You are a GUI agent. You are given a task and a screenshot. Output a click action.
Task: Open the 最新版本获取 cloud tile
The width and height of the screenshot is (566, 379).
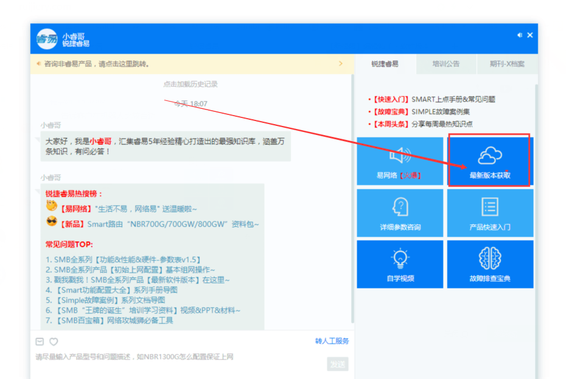tap(490, 161)
